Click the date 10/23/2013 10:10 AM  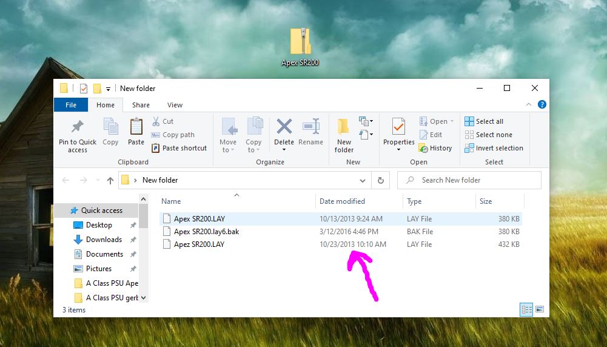(x=353, y=244)
